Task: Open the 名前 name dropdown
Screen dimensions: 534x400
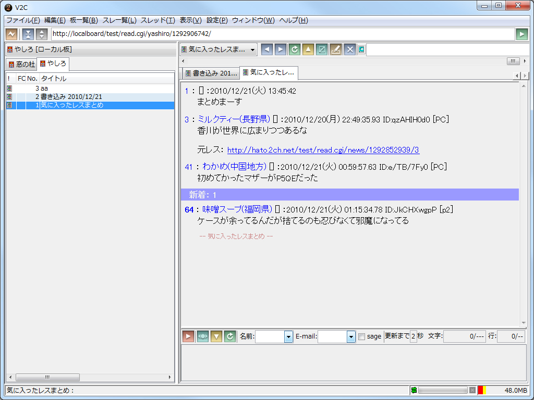Action: point(288,336)
